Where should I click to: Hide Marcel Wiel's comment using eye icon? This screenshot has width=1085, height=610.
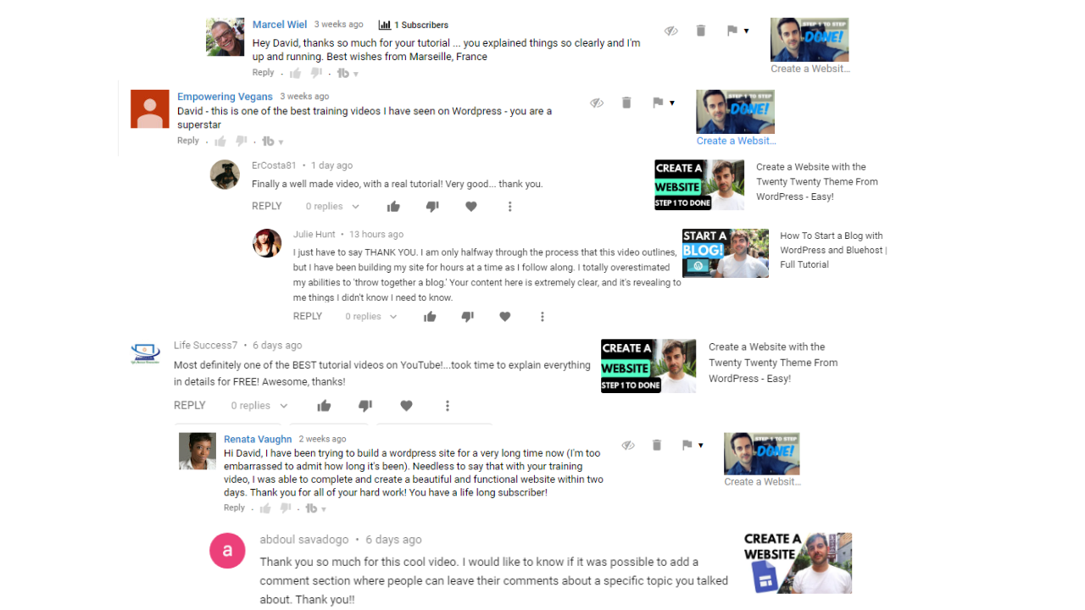tap(671, 30)
